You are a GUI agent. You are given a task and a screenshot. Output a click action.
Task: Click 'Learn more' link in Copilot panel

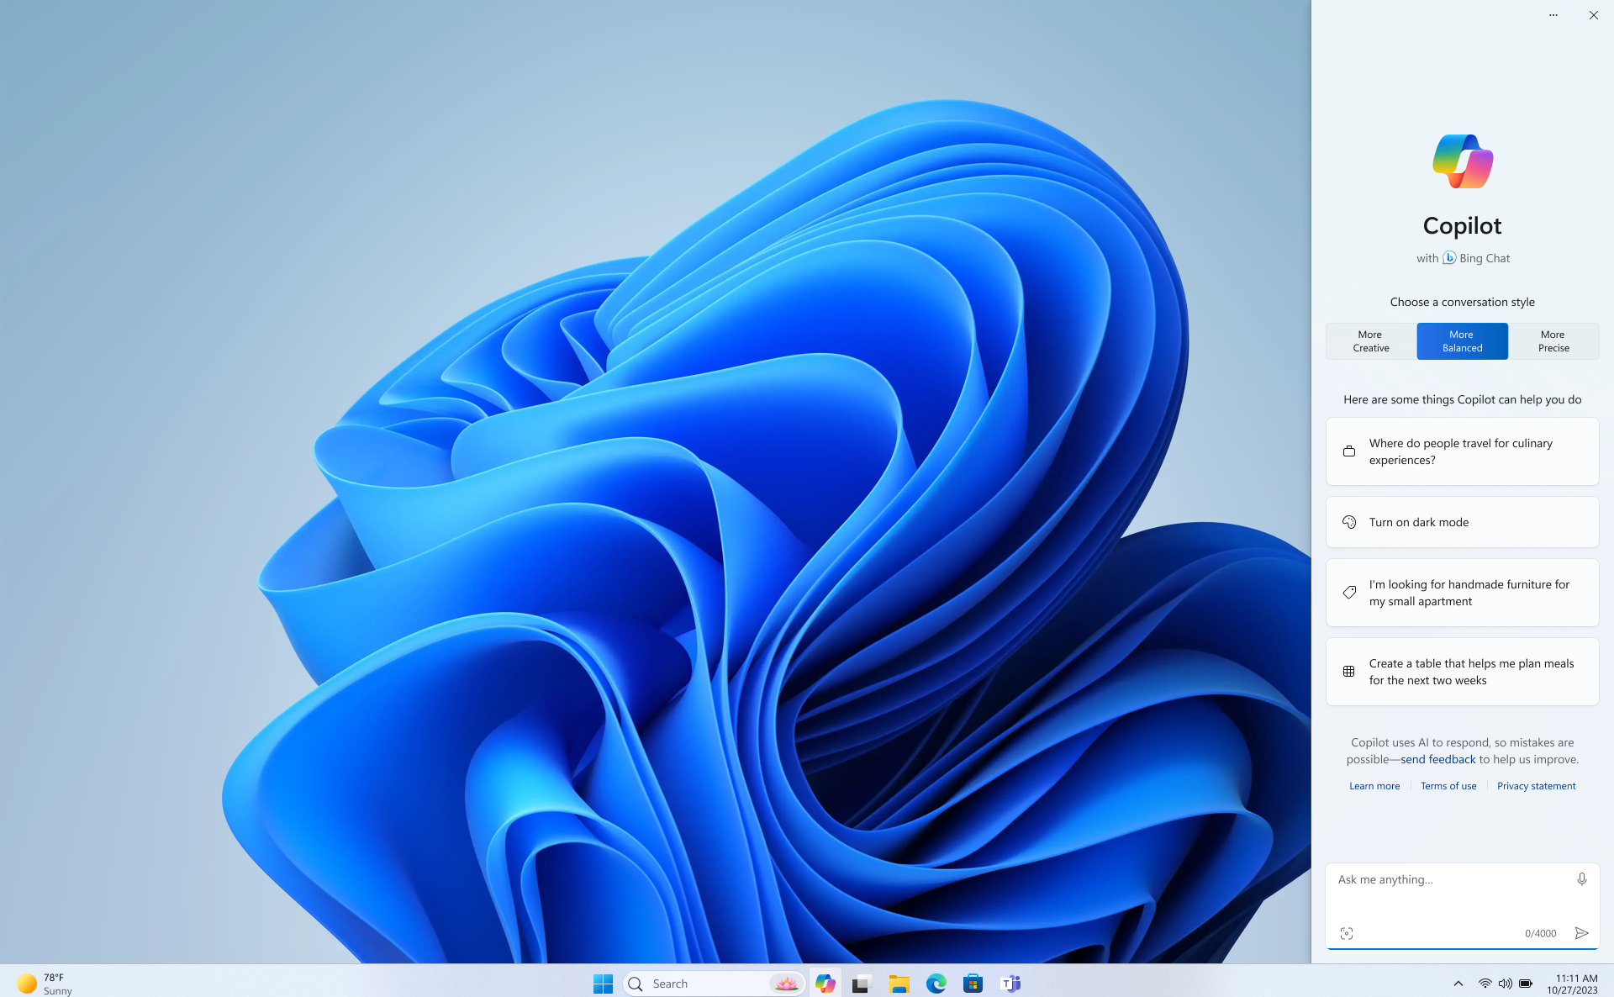pyautogui.click(x=1374, y=786)
